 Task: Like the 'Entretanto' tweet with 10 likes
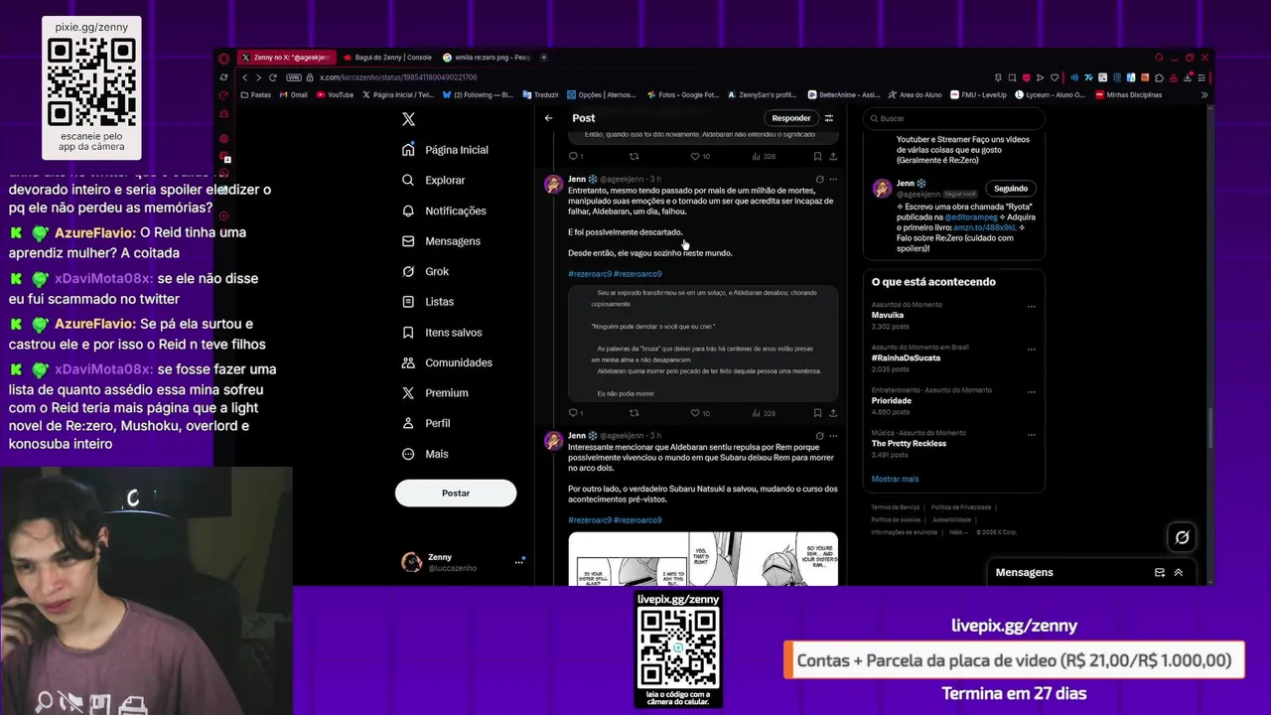[x=700, y=413]
